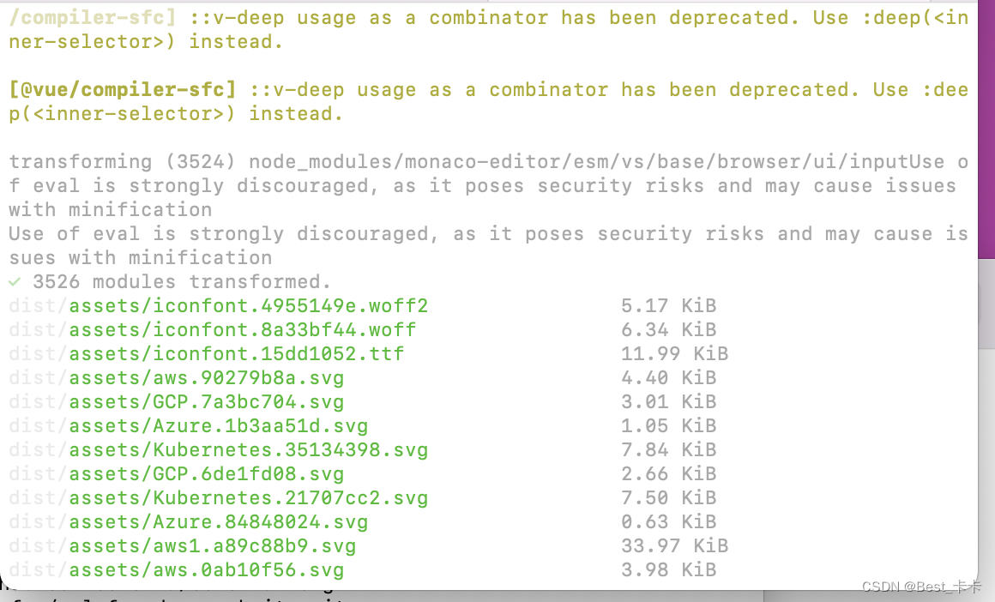Click the iconfont.4955149e.woff2 file path
Screen dimensions: 995x602
(x=248, y=305)
